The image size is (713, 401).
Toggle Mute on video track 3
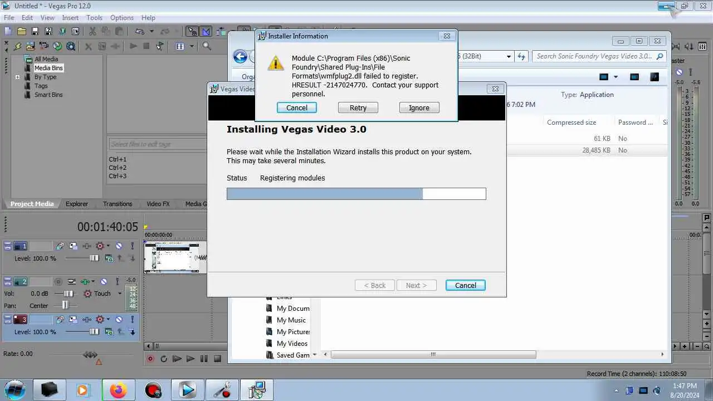[119, 320]
